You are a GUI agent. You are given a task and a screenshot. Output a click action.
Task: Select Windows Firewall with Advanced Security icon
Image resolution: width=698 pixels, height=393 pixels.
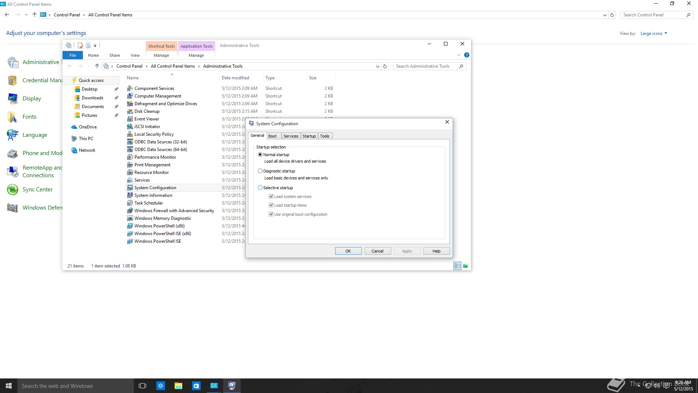(130, 211)
